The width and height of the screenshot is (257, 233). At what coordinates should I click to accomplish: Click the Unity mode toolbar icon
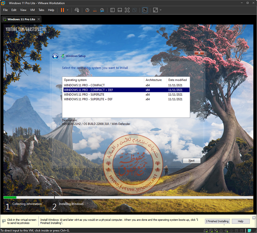[x=134, y=10]
